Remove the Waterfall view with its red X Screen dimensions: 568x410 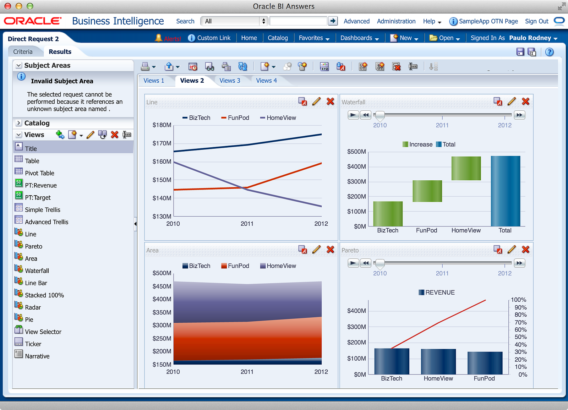click(525, 102)
